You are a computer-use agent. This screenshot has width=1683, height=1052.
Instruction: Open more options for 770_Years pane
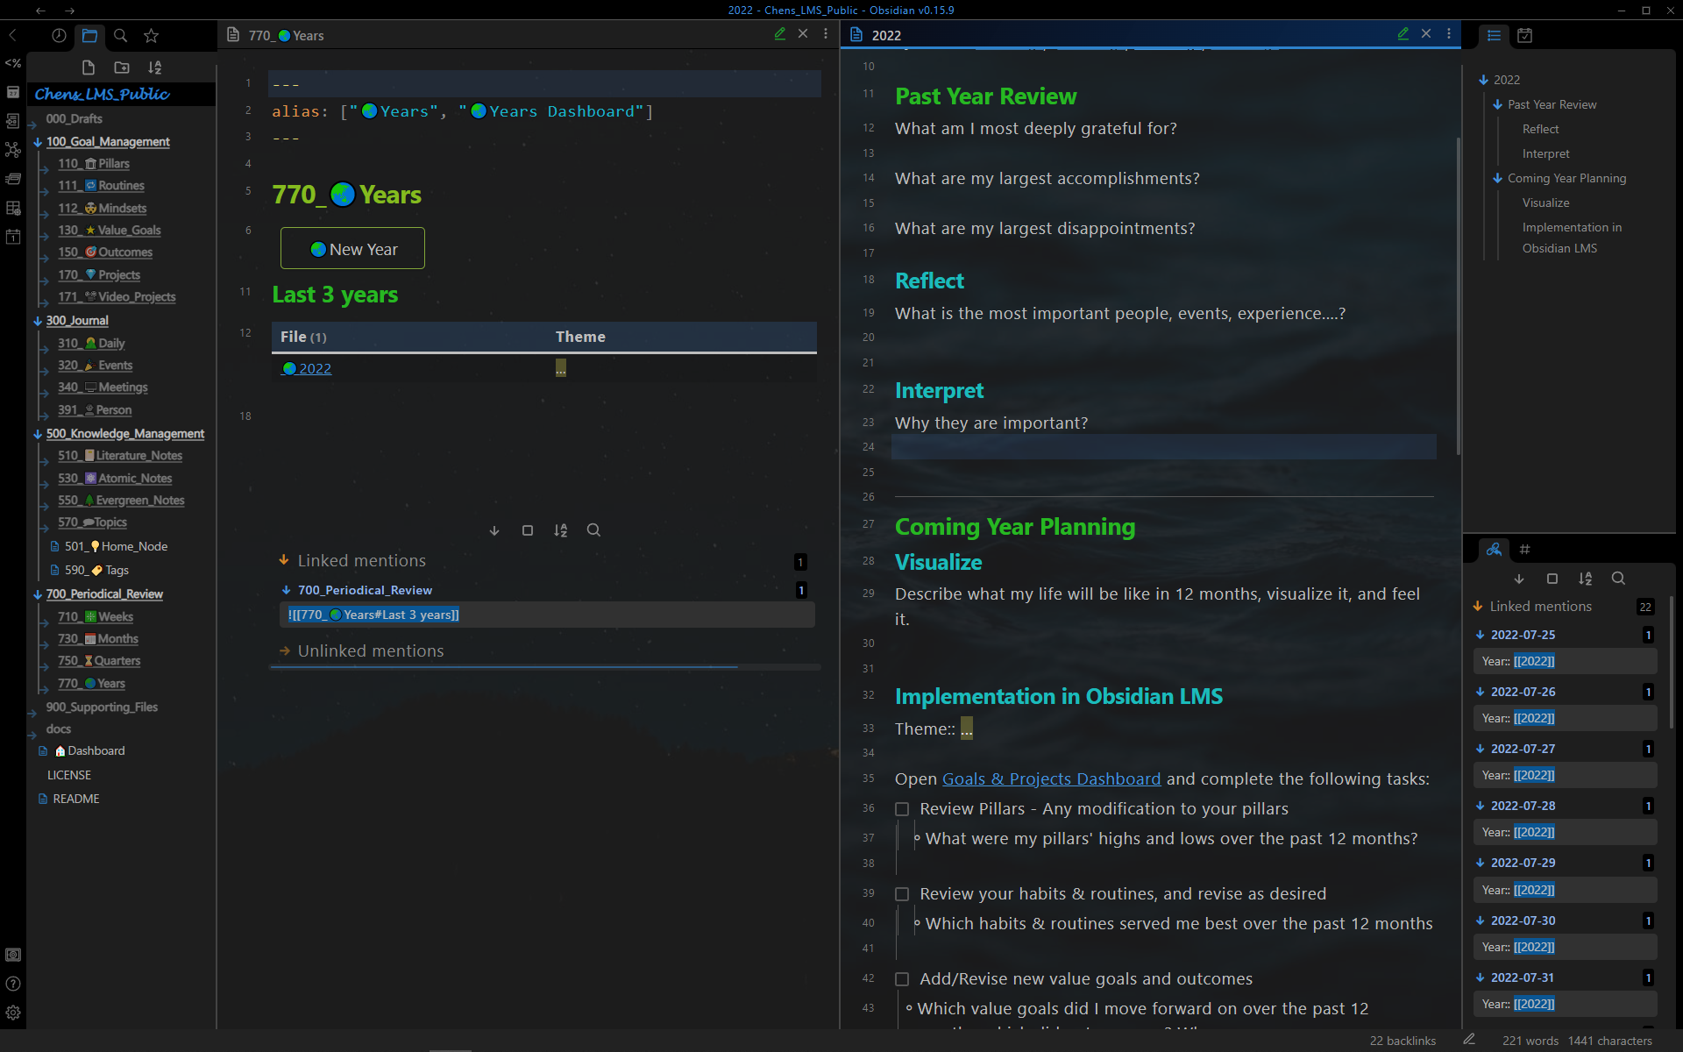coord(826,34)
